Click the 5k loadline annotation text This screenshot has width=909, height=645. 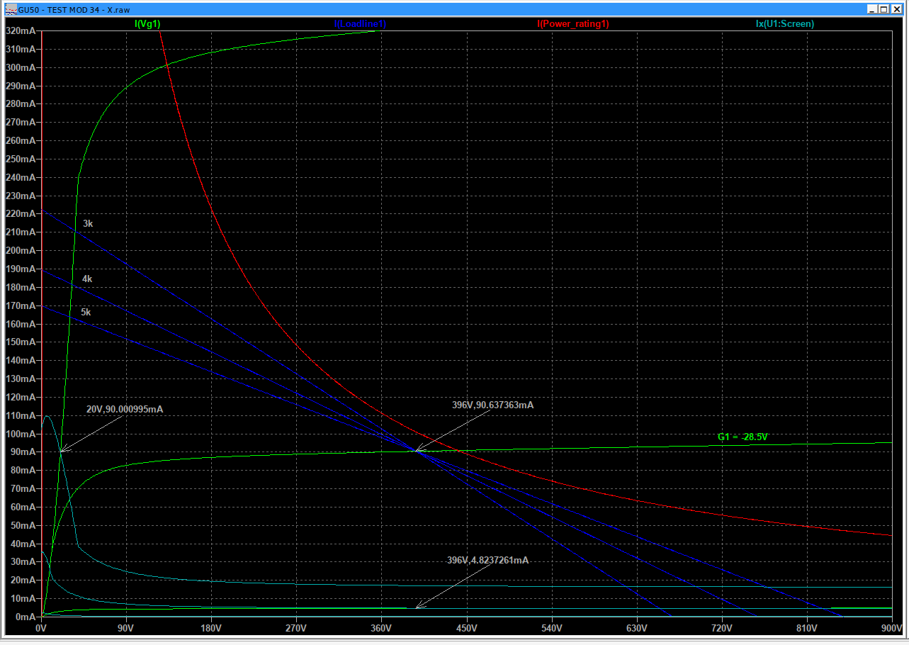coord(86,312)
